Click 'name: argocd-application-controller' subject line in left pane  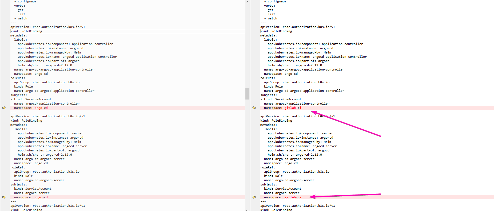pyautogui.click(x=47, y=104)
